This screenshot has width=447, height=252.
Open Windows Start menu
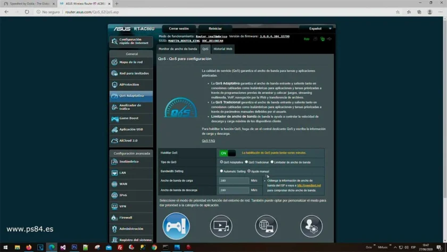click(5, 247)
